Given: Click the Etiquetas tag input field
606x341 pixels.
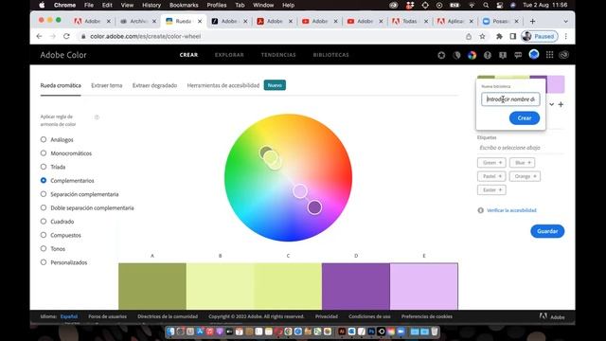Looking at the screenshot, I should pos(520,148).
